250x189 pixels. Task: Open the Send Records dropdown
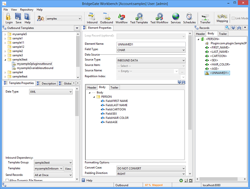53,175
